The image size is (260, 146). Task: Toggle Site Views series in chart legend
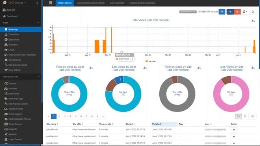151,61
